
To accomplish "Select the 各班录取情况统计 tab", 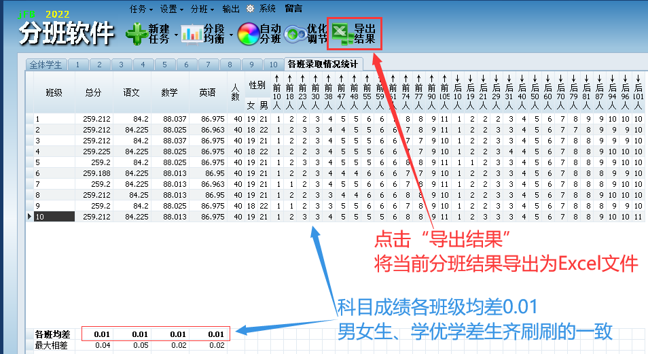I will [323, 64].
